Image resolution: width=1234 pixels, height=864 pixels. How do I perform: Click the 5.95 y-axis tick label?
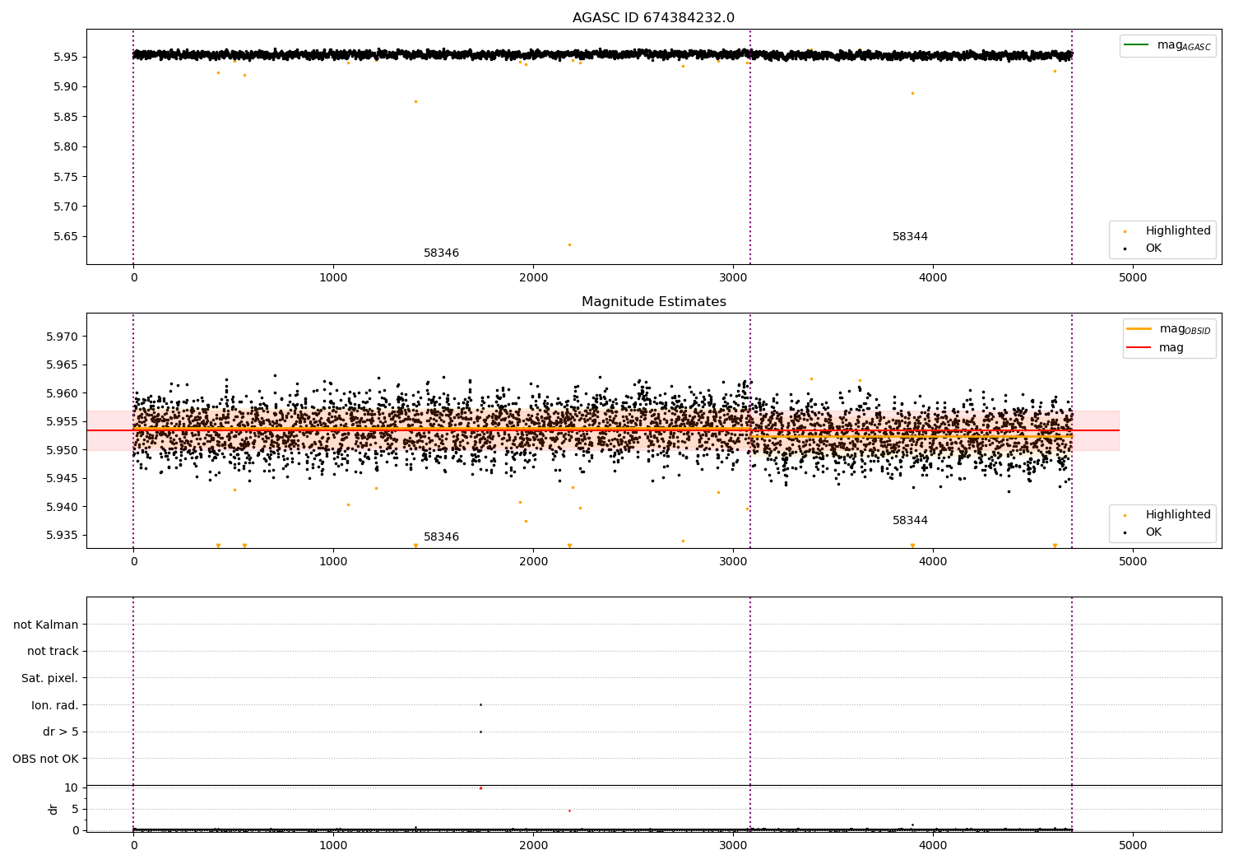[66, 58]
